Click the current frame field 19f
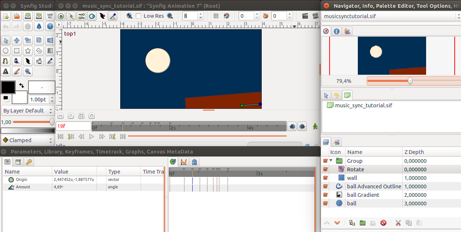461x232 pixels. 73,126
